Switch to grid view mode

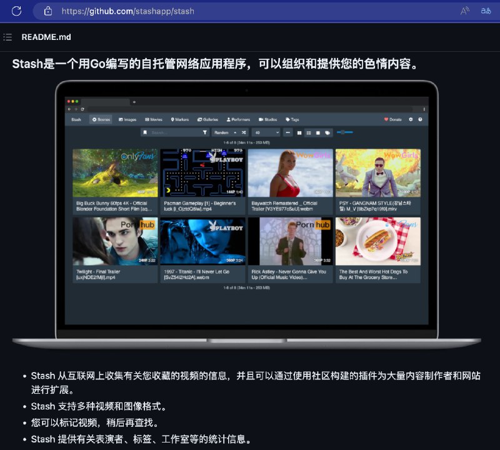coord(299,132)
